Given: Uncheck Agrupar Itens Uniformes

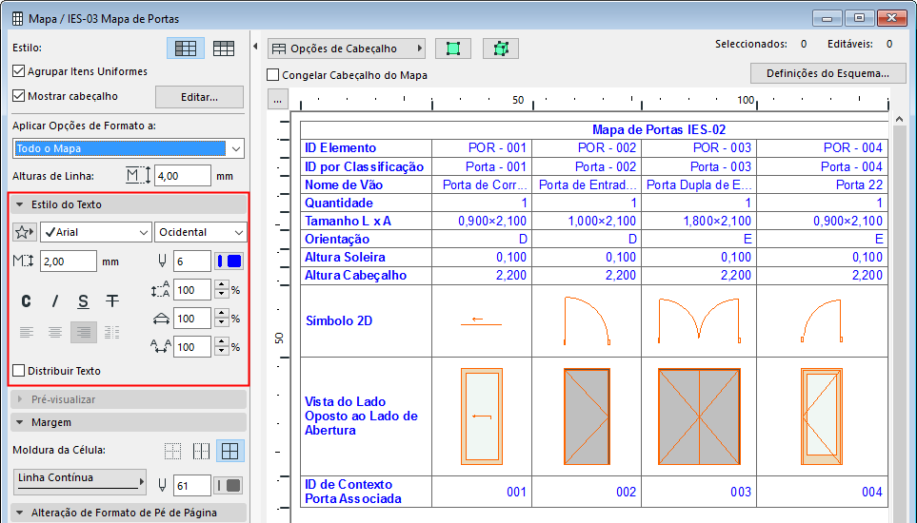Looking at the screenshot, I should click(19, 71).
